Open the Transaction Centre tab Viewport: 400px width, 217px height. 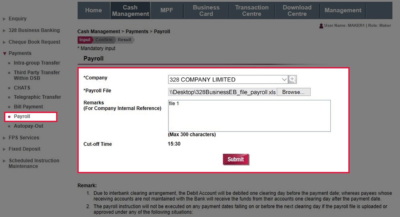click(252, 11)
